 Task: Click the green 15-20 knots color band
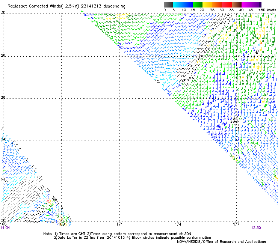(198, 5)
